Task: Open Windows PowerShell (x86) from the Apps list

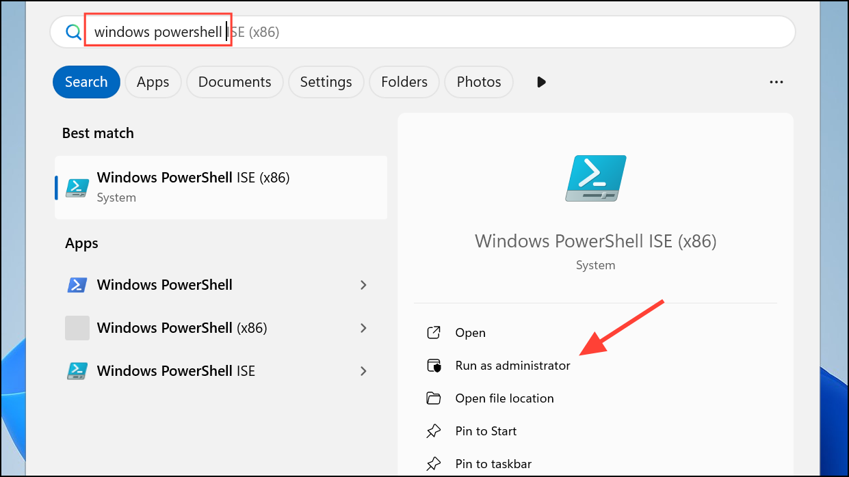Action: click(221, 328)
